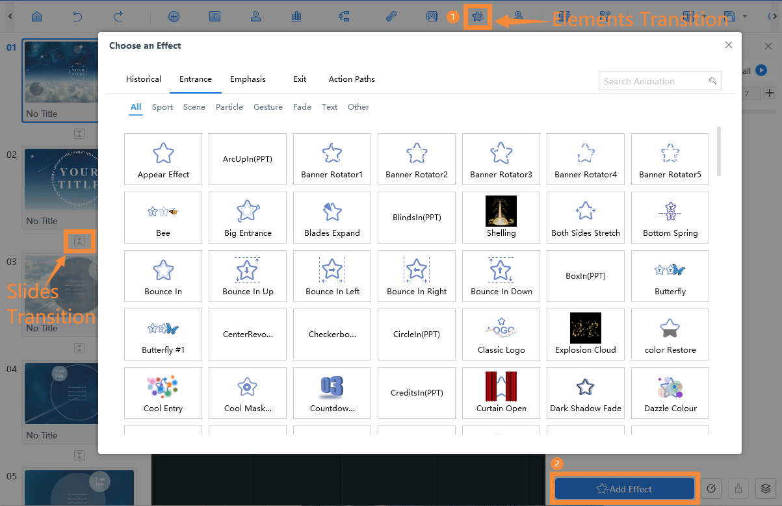This screenshot has width=782, height=506.
Task: Switch to the Emphasis tab
Action: coord(248,79)
